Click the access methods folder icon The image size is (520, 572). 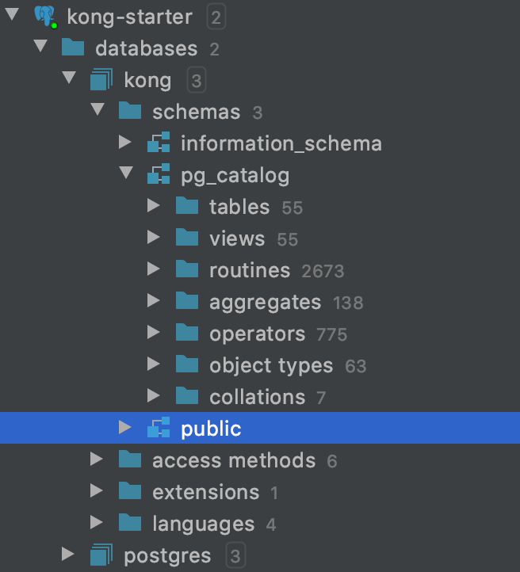(130, 460)
